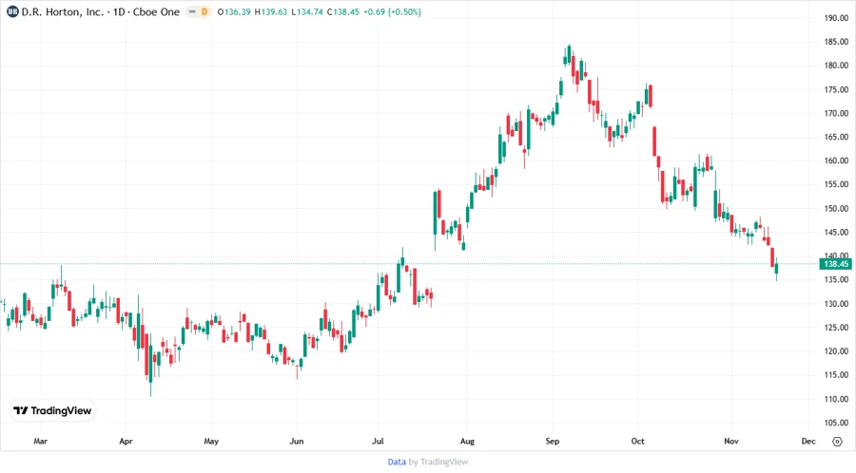Viewport: 856px width, 473px height.
Task: Click the TradingView logo badge
Action: [52, 410]
